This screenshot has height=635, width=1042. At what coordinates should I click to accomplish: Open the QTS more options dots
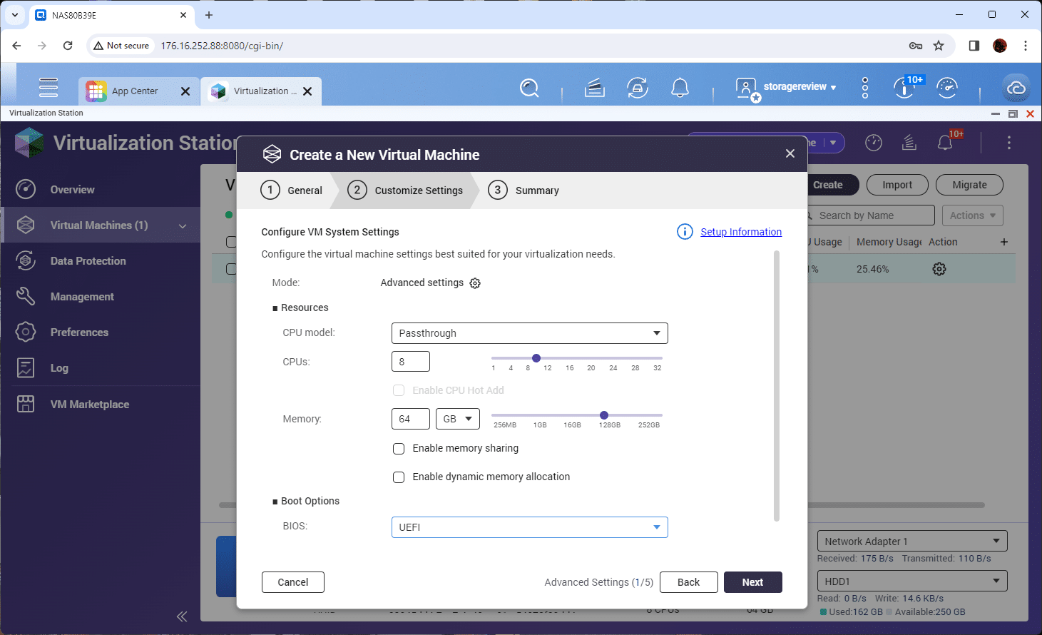coord(865,88)
